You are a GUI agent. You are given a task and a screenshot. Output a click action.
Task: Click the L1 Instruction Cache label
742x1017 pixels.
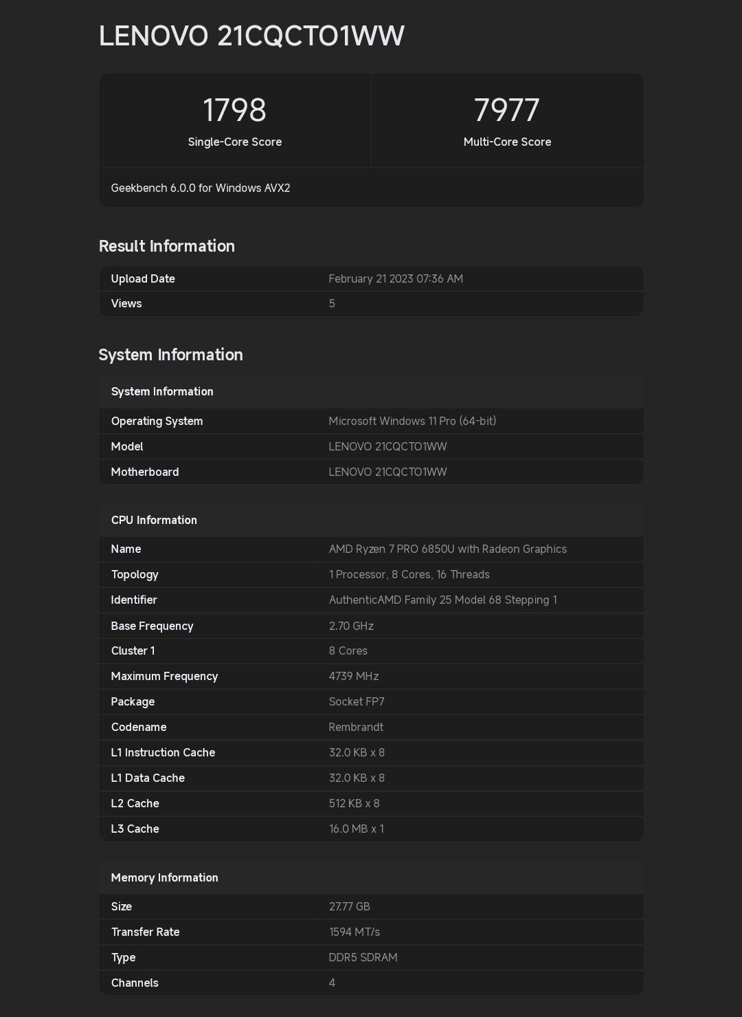[x=163, y=752]
